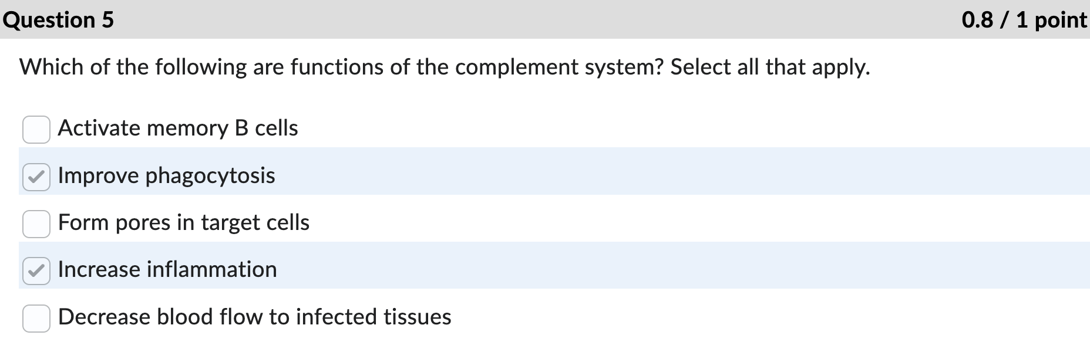Check "Decrease blood flow to infected tissues" checkbox
The image size is (1090, 352).
pos(36,317)
